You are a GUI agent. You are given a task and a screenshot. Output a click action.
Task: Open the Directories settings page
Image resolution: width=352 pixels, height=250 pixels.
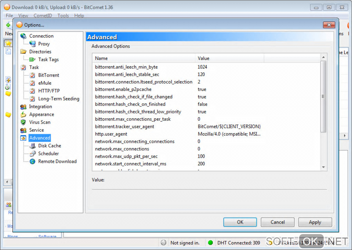pos(40,52)
